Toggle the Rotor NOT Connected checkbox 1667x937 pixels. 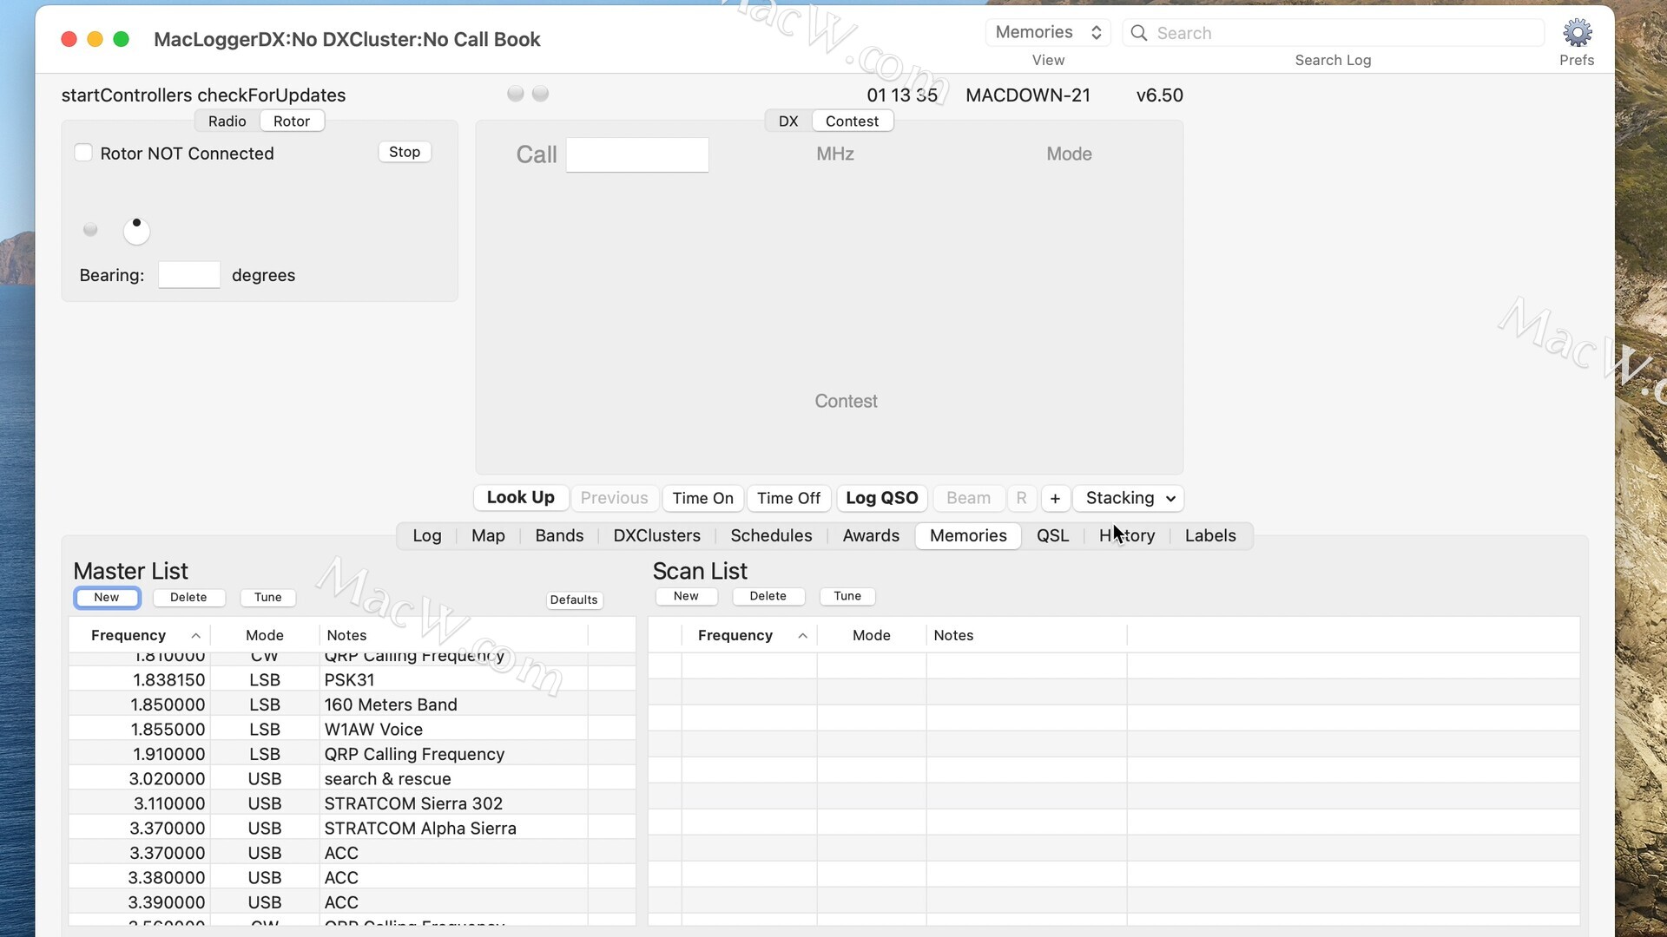pyautogui.click(x=83, y=153)
